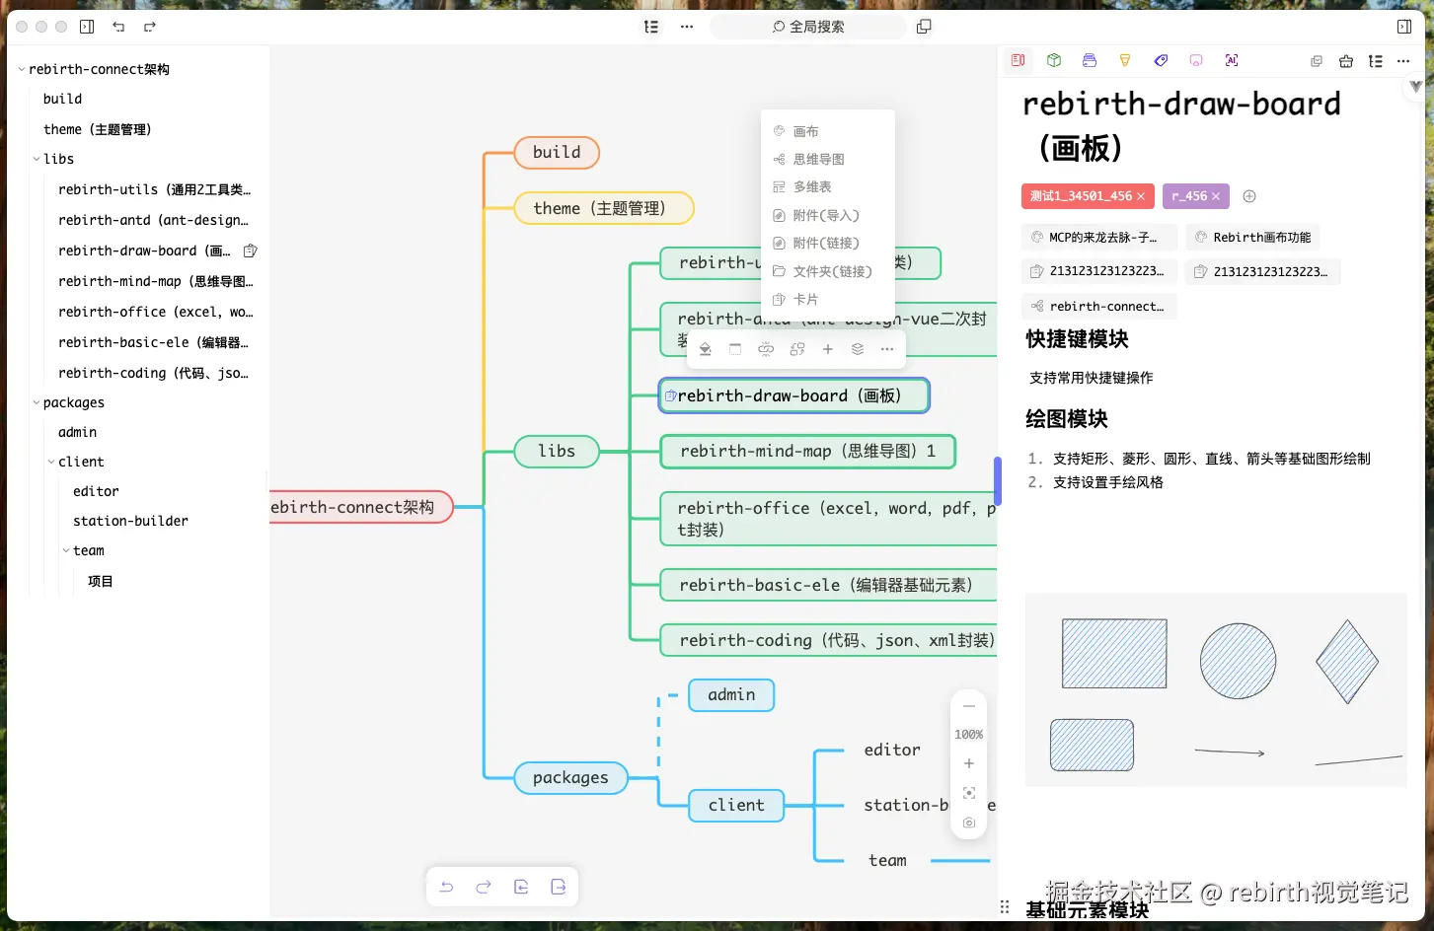Collapse the packages node in sidebar
The image size is (1434, 931).
(x=36, y=402)
